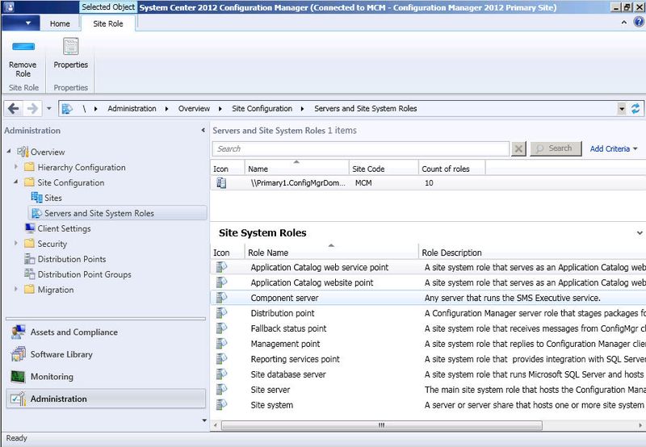The width and height of the screenshot is (646, 447).
Task: Expand breadcrumb arrow after Overview
Action: (220, 109)
